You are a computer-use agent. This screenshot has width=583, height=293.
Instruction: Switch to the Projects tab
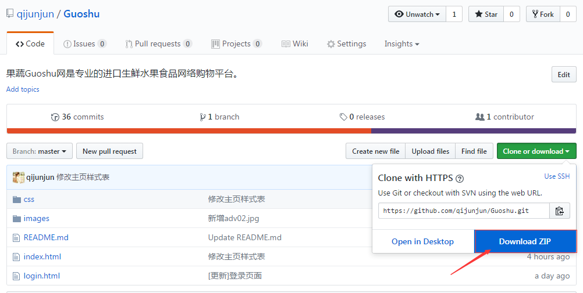236,44
